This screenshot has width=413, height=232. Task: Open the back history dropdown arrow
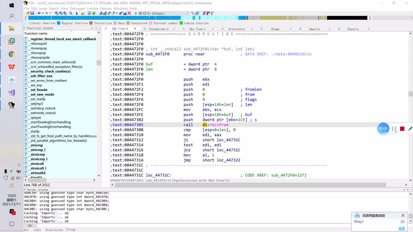click(42, 13)
